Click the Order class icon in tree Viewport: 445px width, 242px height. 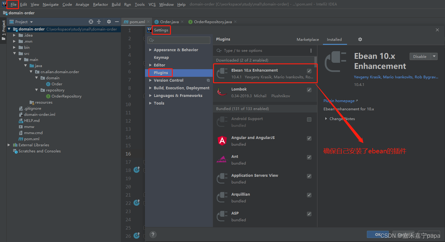coord(48,84)
